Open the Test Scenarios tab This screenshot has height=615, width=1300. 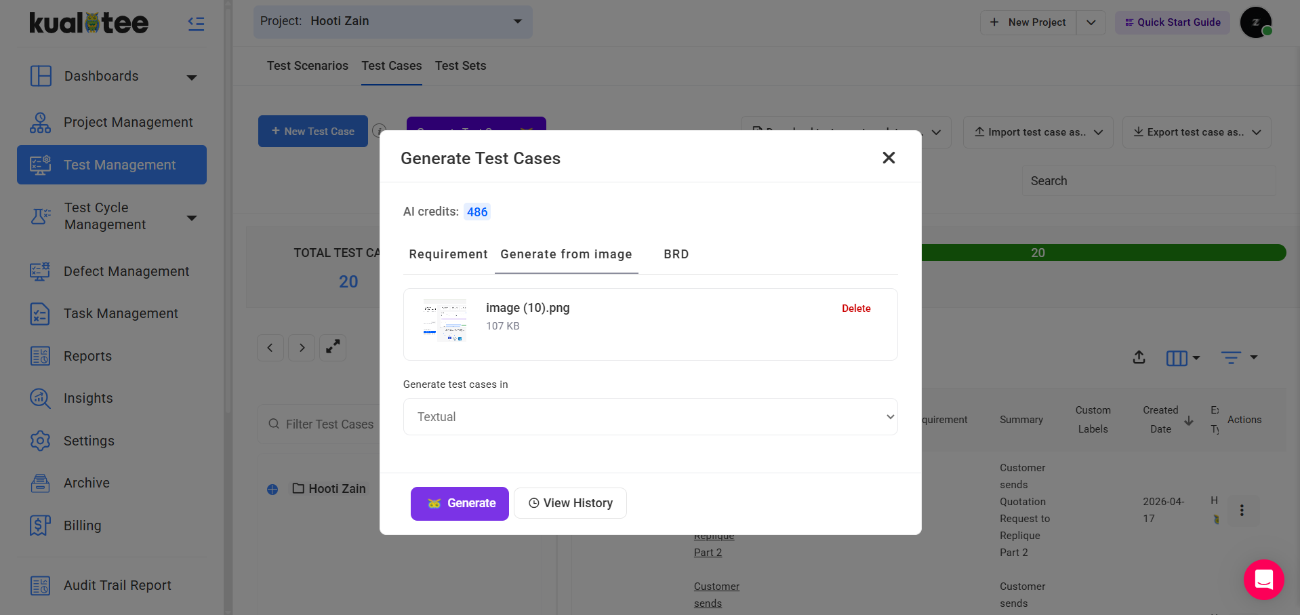(308, 66)
